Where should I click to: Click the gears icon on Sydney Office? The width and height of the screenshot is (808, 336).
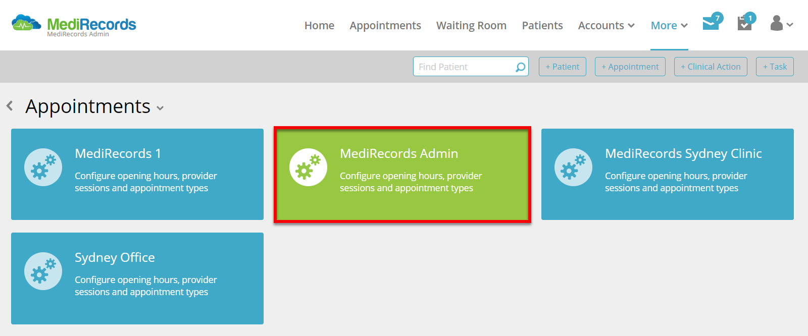tap(43, 271)
